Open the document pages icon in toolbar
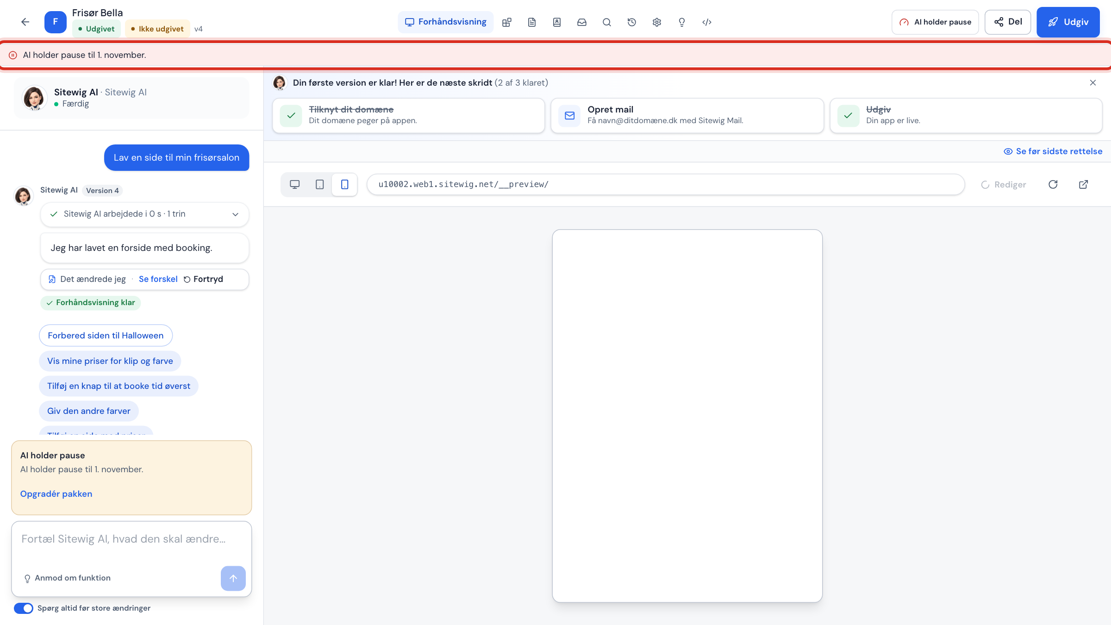 [532, 22]
